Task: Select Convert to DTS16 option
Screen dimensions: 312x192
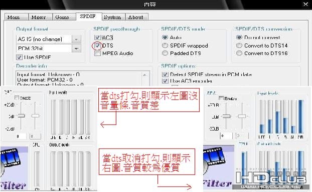Action: pos(239,53)
